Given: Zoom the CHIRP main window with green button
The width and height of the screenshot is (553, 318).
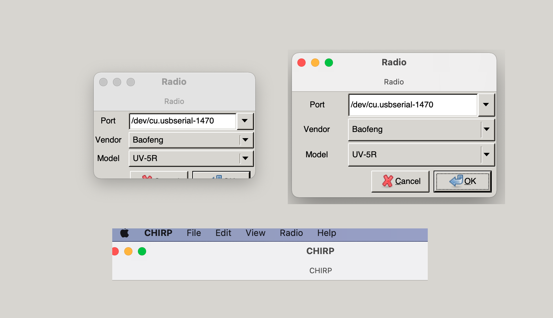Looking at the screenshot, I should 142,251.
